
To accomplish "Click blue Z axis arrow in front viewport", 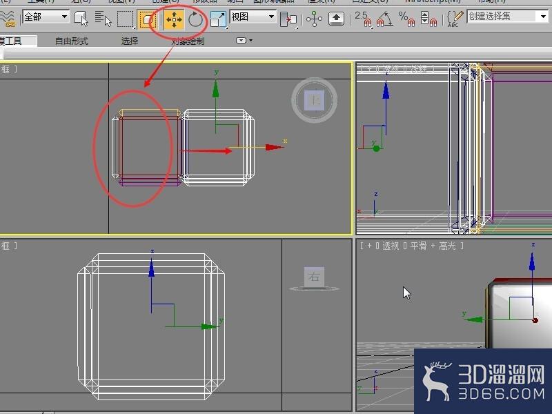I will (x=386, y=90).
